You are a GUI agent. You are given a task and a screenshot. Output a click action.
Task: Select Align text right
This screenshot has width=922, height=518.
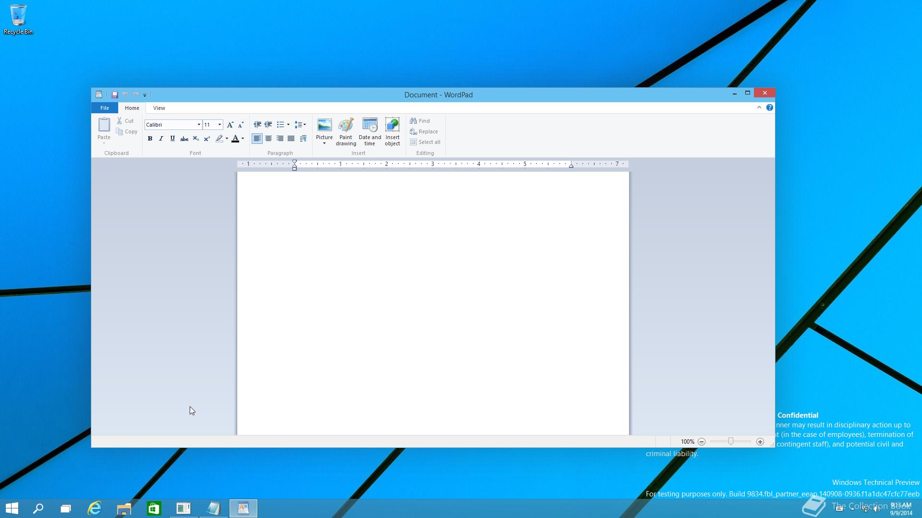[280, 139]
